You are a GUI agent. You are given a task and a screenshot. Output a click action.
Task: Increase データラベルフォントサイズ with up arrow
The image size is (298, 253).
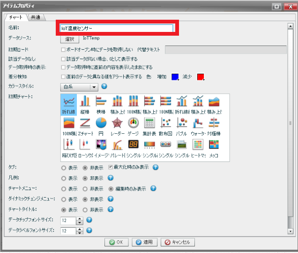tap(80, 230)
